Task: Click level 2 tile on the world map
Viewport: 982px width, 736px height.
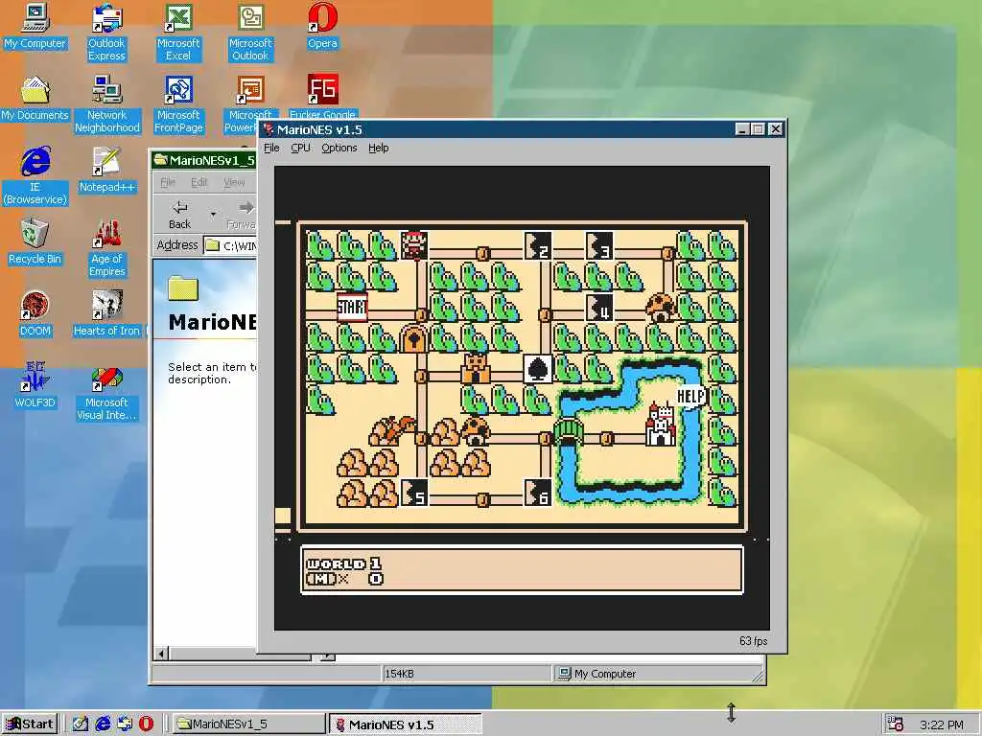Action: coord(537,245)
